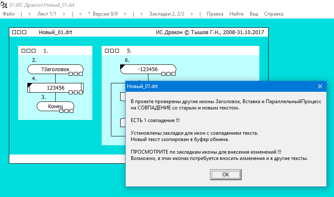Close the Новый_01.drt message dialog
Viewport: 334px width, 197px height.
click(x=320, y=86)
